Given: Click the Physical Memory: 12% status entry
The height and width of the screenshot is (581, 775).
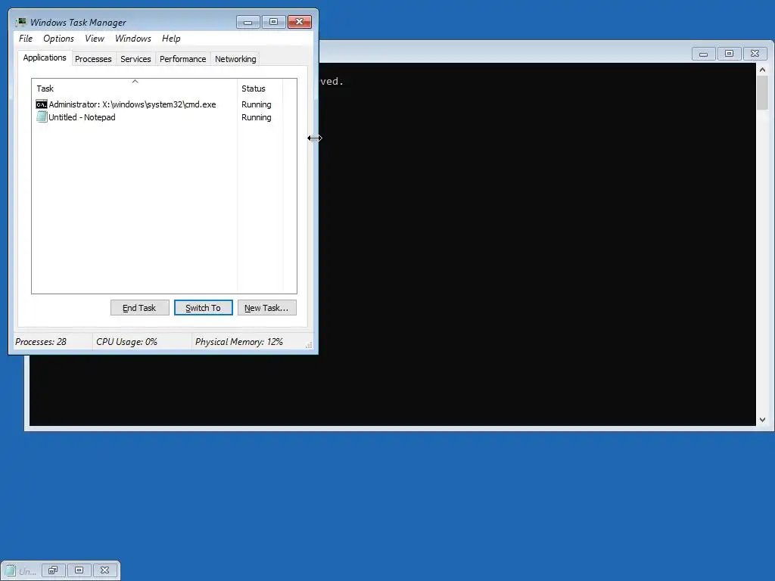Looking at the screenshot, I should click(238, 342).
